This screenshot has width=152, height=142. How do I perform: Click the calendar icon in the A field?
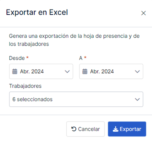pos(85,72)
